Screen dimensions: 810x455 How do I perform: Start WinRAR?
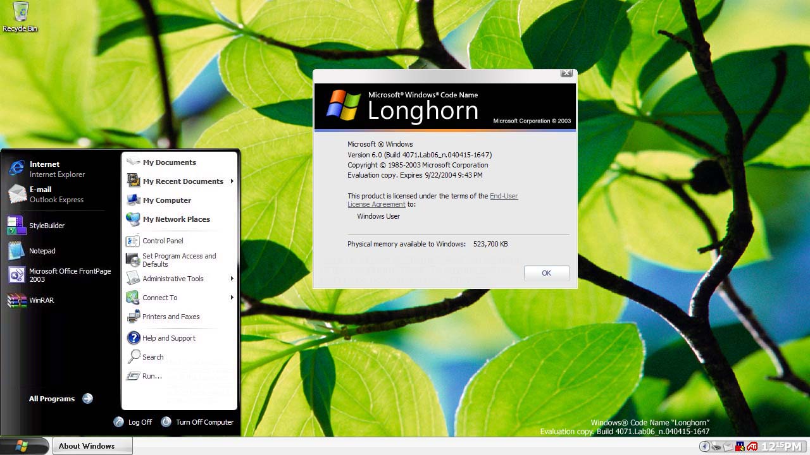click(41, 300)
